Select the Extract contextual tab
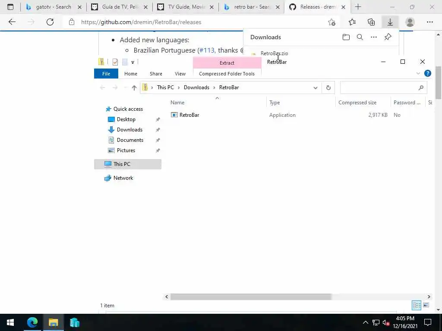Viewport: 442px width, 331px height. pos(227,63)
